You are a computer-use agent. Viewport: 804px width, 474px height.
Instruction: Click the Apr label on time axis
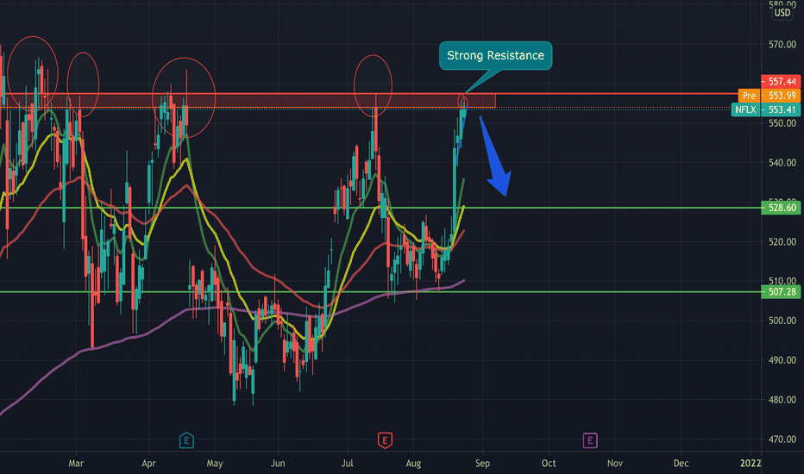coord(148,464)
